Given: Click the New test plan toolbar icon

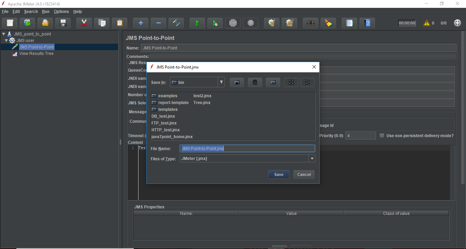Looking at the screenshot, I should (10, 23).
